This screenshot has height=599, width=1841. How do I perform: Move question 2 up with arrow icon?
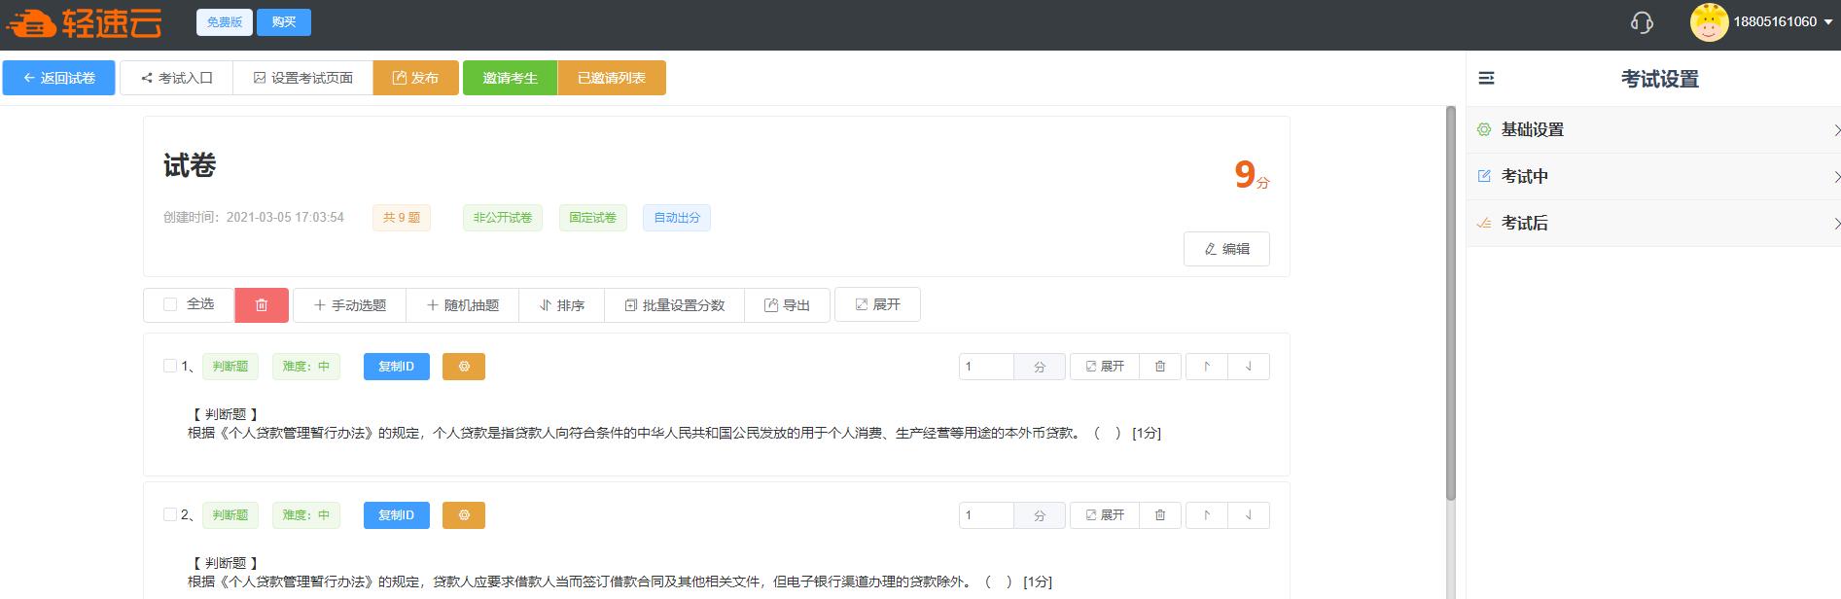pyautogui.click(x=1207, y=515)
